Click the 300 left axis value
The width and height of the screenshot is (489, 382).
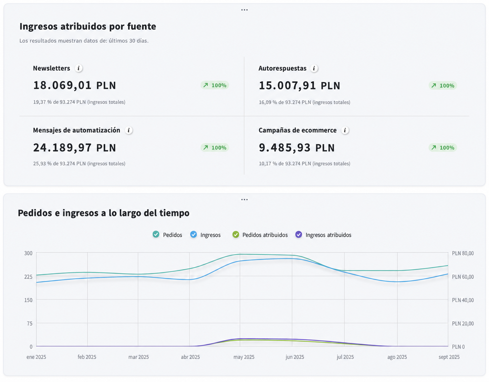(28, 253)
